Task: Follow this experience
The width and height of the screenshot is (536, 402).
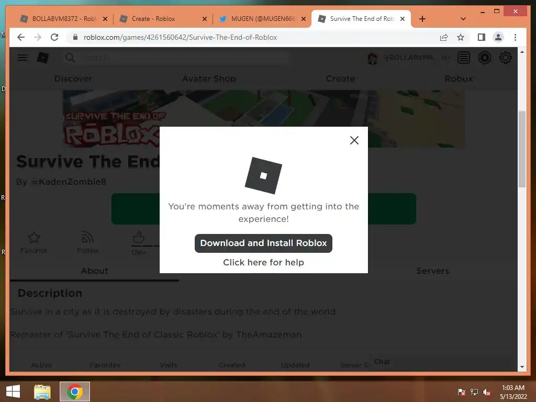Action: (88, 242)
